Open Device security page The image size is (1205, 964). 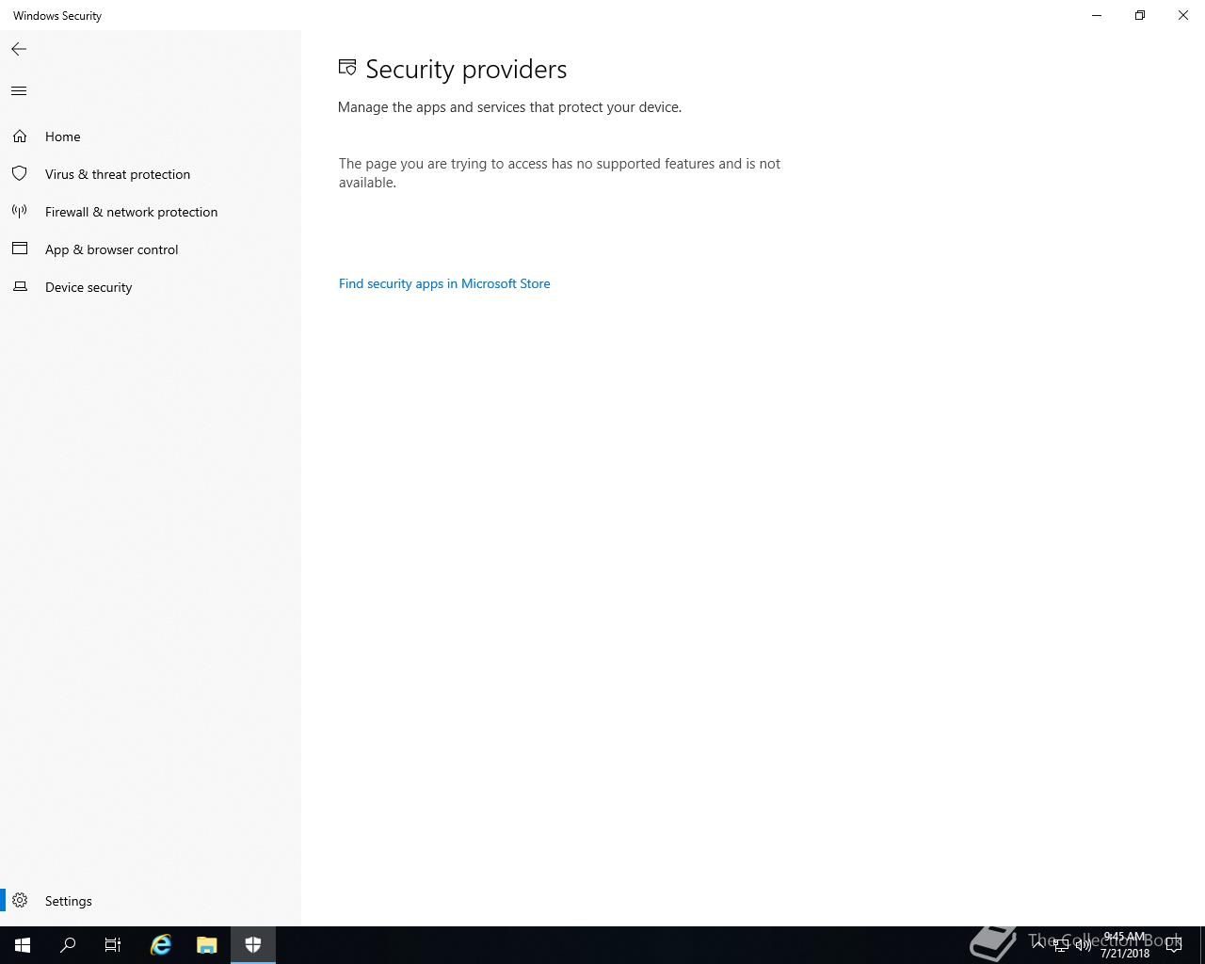151,287
